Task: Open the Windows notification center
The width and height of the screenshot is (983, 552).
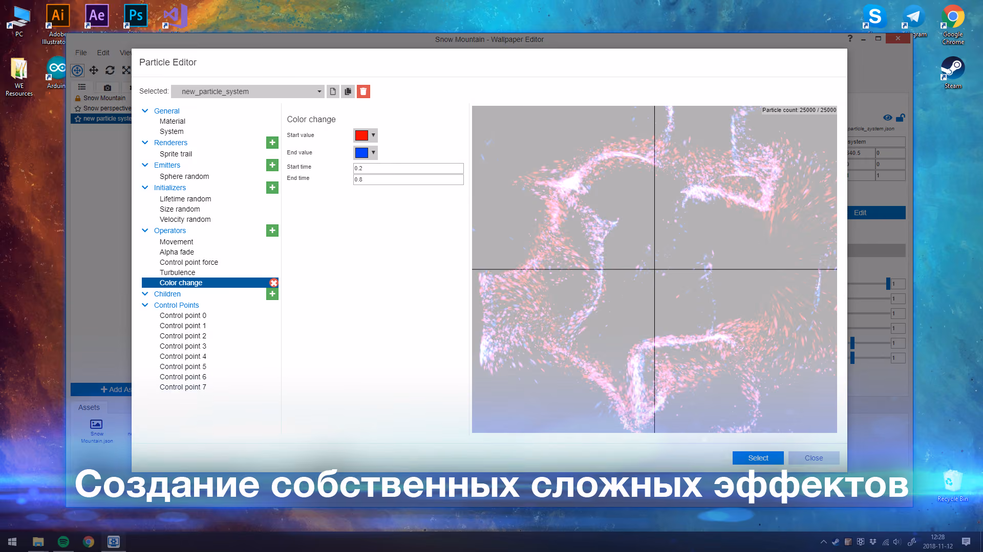Action: 966,542
